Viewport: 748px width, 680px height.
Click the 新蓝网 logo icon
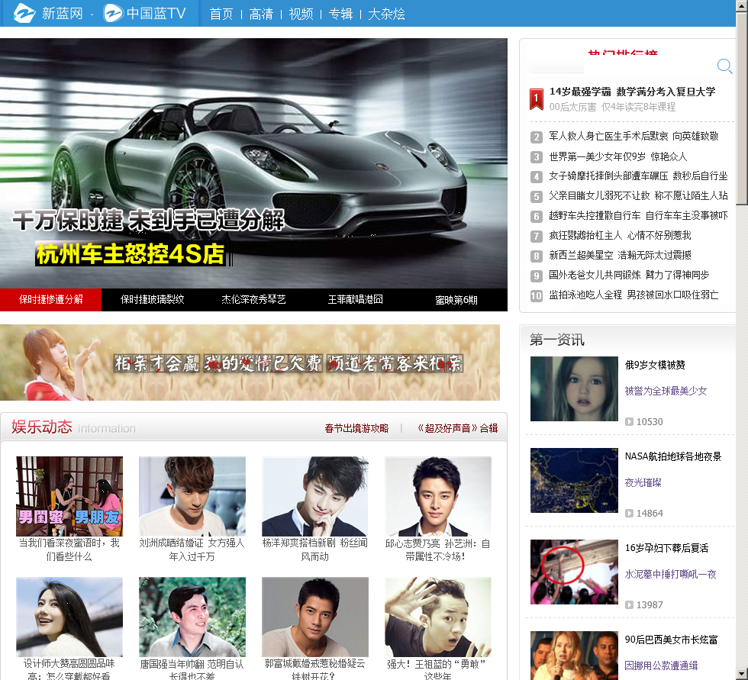click(24, 13)
